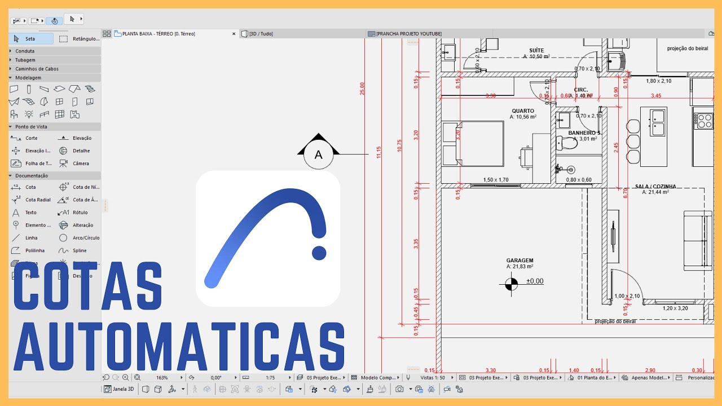
Task: Select the Window tool in Modelagem
Action: coord(59,101)
